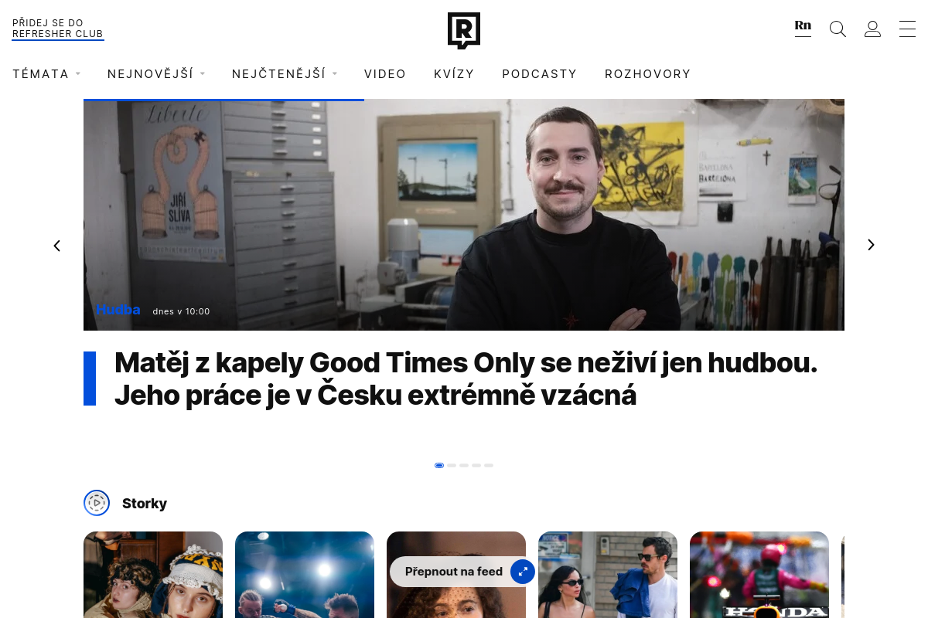Click Přidej se do Refresher Club link

58,29
